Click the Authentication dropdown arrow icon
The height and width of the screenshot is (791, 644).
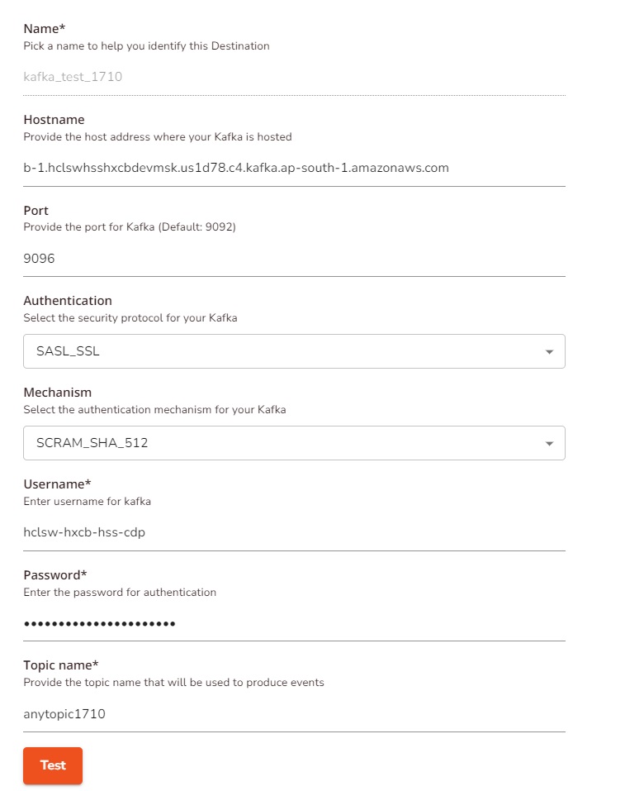pyautogui.click(x=549, y=352)
